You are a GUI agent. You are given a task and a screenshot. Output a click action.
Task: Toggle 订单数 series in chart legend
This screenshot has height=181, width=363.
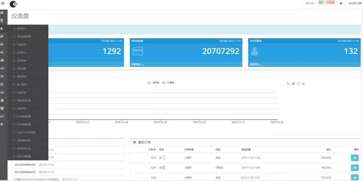pyautogui.click(x=168, y=82)
